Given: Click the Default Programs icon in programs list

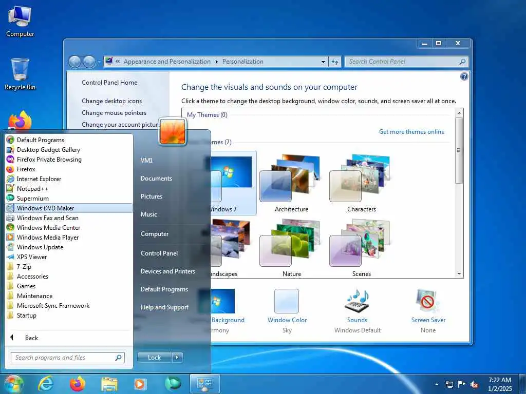Looking at the screenshot, I should point(10,140).
